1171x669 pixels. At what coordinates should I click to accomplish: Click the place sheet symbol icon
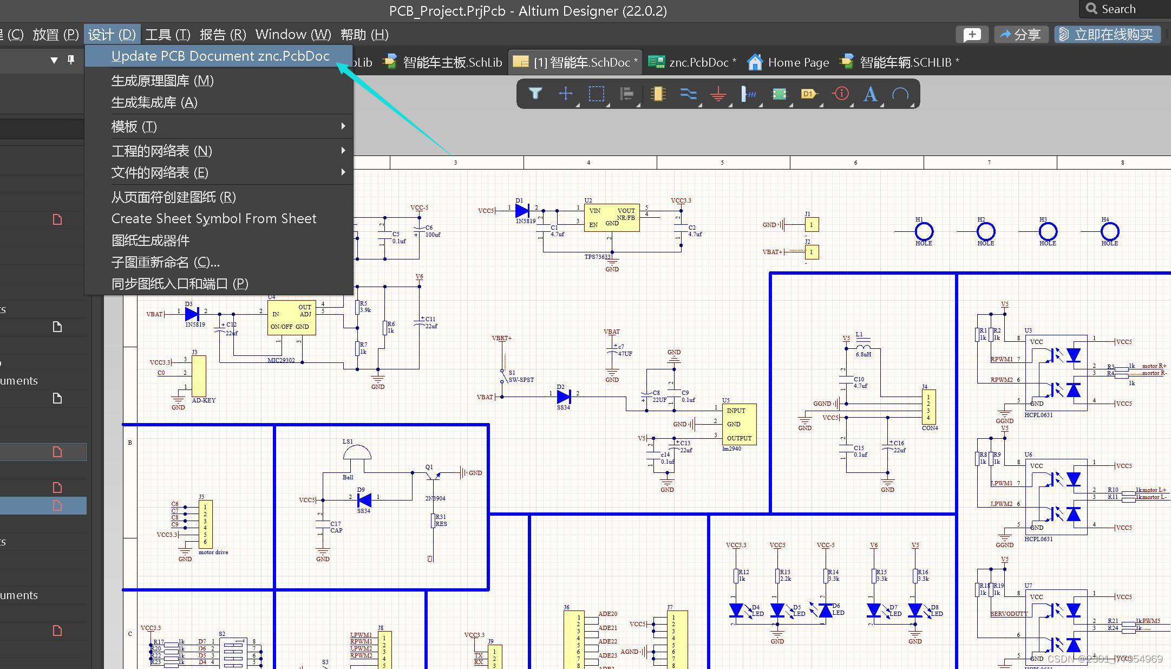pos(779,94)
